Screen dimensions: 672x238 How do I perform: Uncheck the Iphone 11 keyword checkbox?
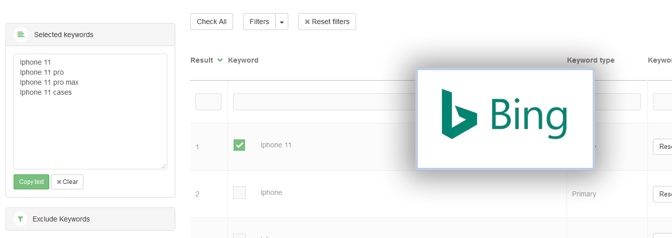point(240,145)
